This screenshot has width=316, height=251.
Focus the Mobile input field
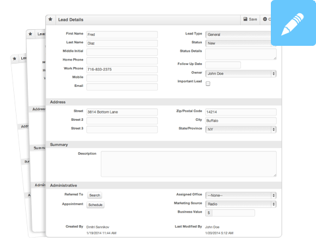click(x=122, y=78)
